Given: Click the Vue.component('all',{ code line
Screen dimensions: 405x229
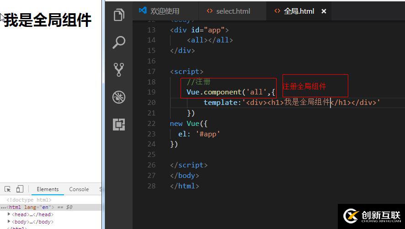Looking at the screenshot, I should coord(231,92).
